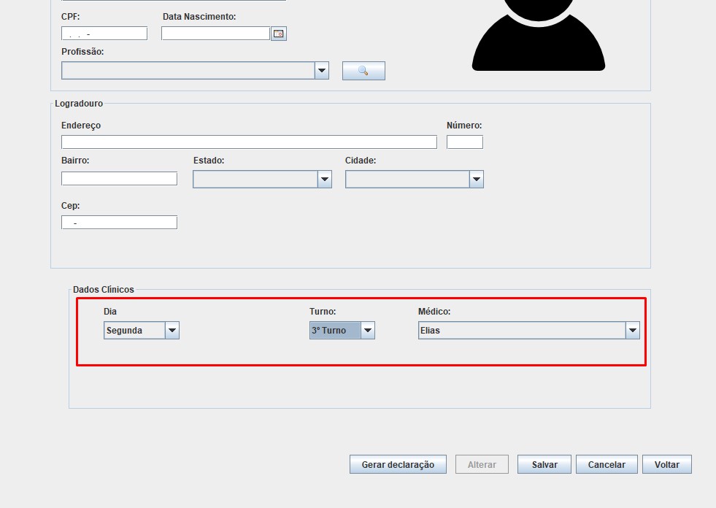Click the Endereço text field

249,142
